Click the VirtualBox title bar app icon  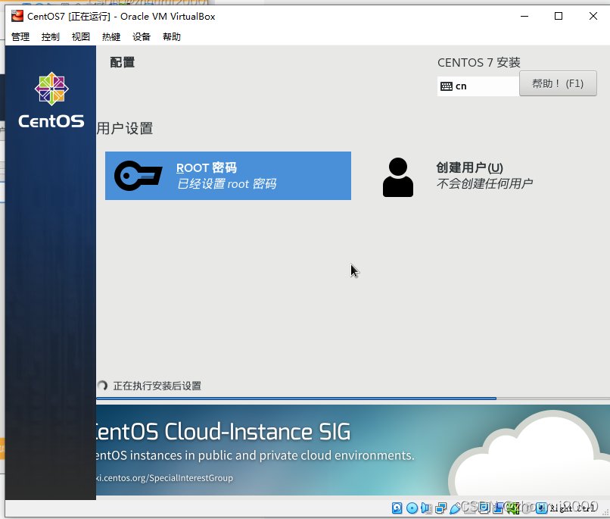coord(17,16)
